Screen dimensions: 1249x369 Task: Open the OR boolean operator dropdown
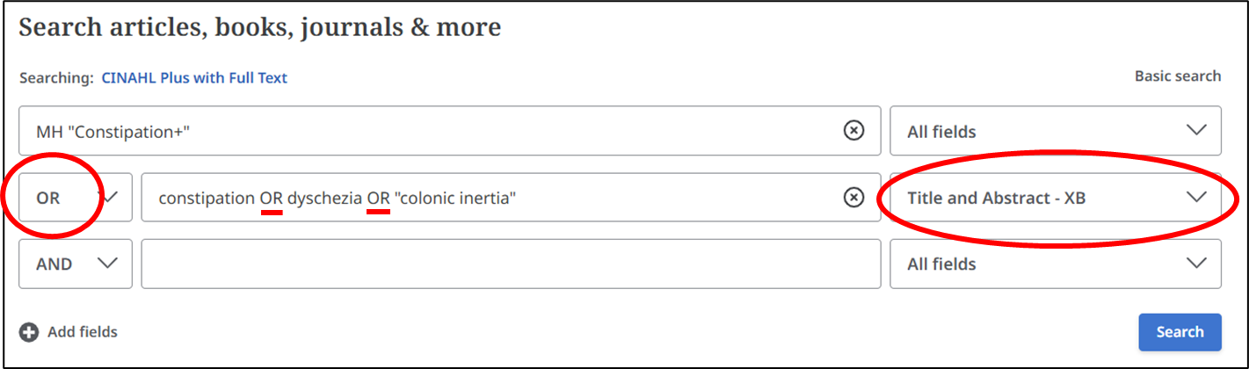coord(76,197)
